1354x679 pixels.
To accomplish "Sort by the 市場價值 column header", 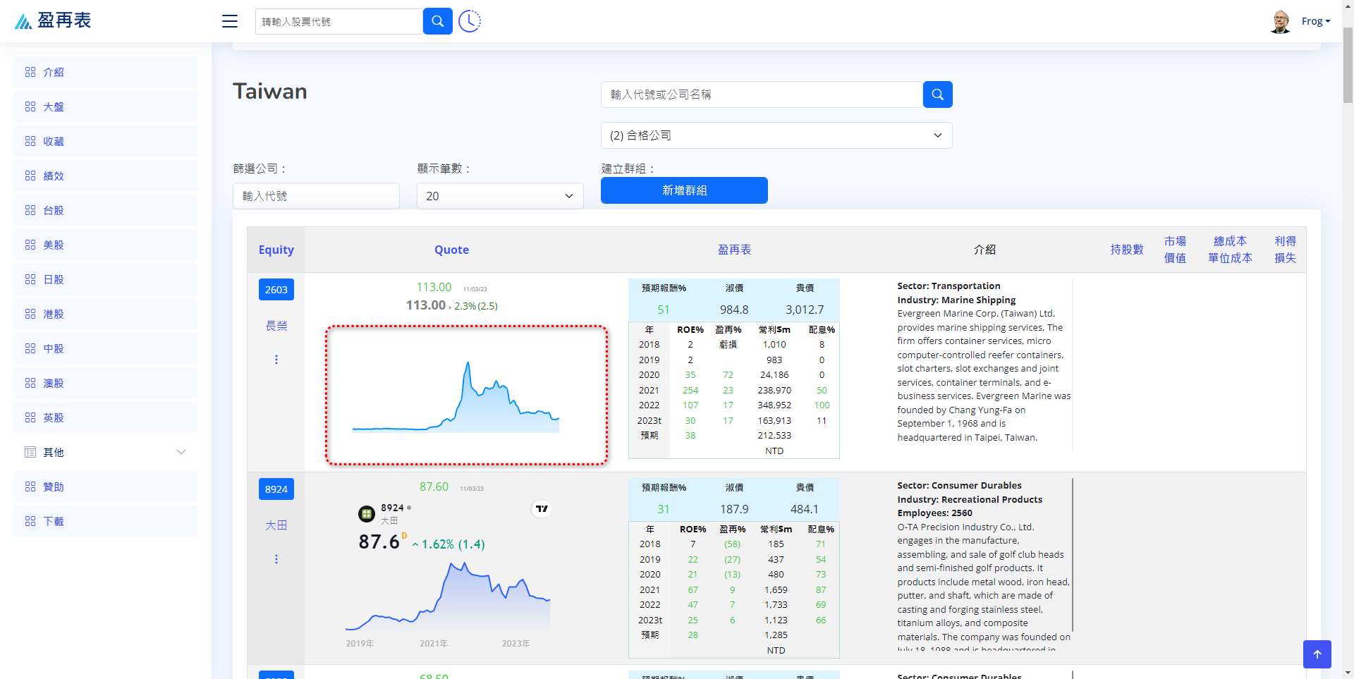I will click(x=1175, y=250).
